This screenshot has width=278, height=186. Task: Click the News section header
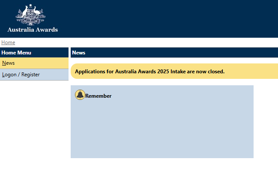point(174,52)
